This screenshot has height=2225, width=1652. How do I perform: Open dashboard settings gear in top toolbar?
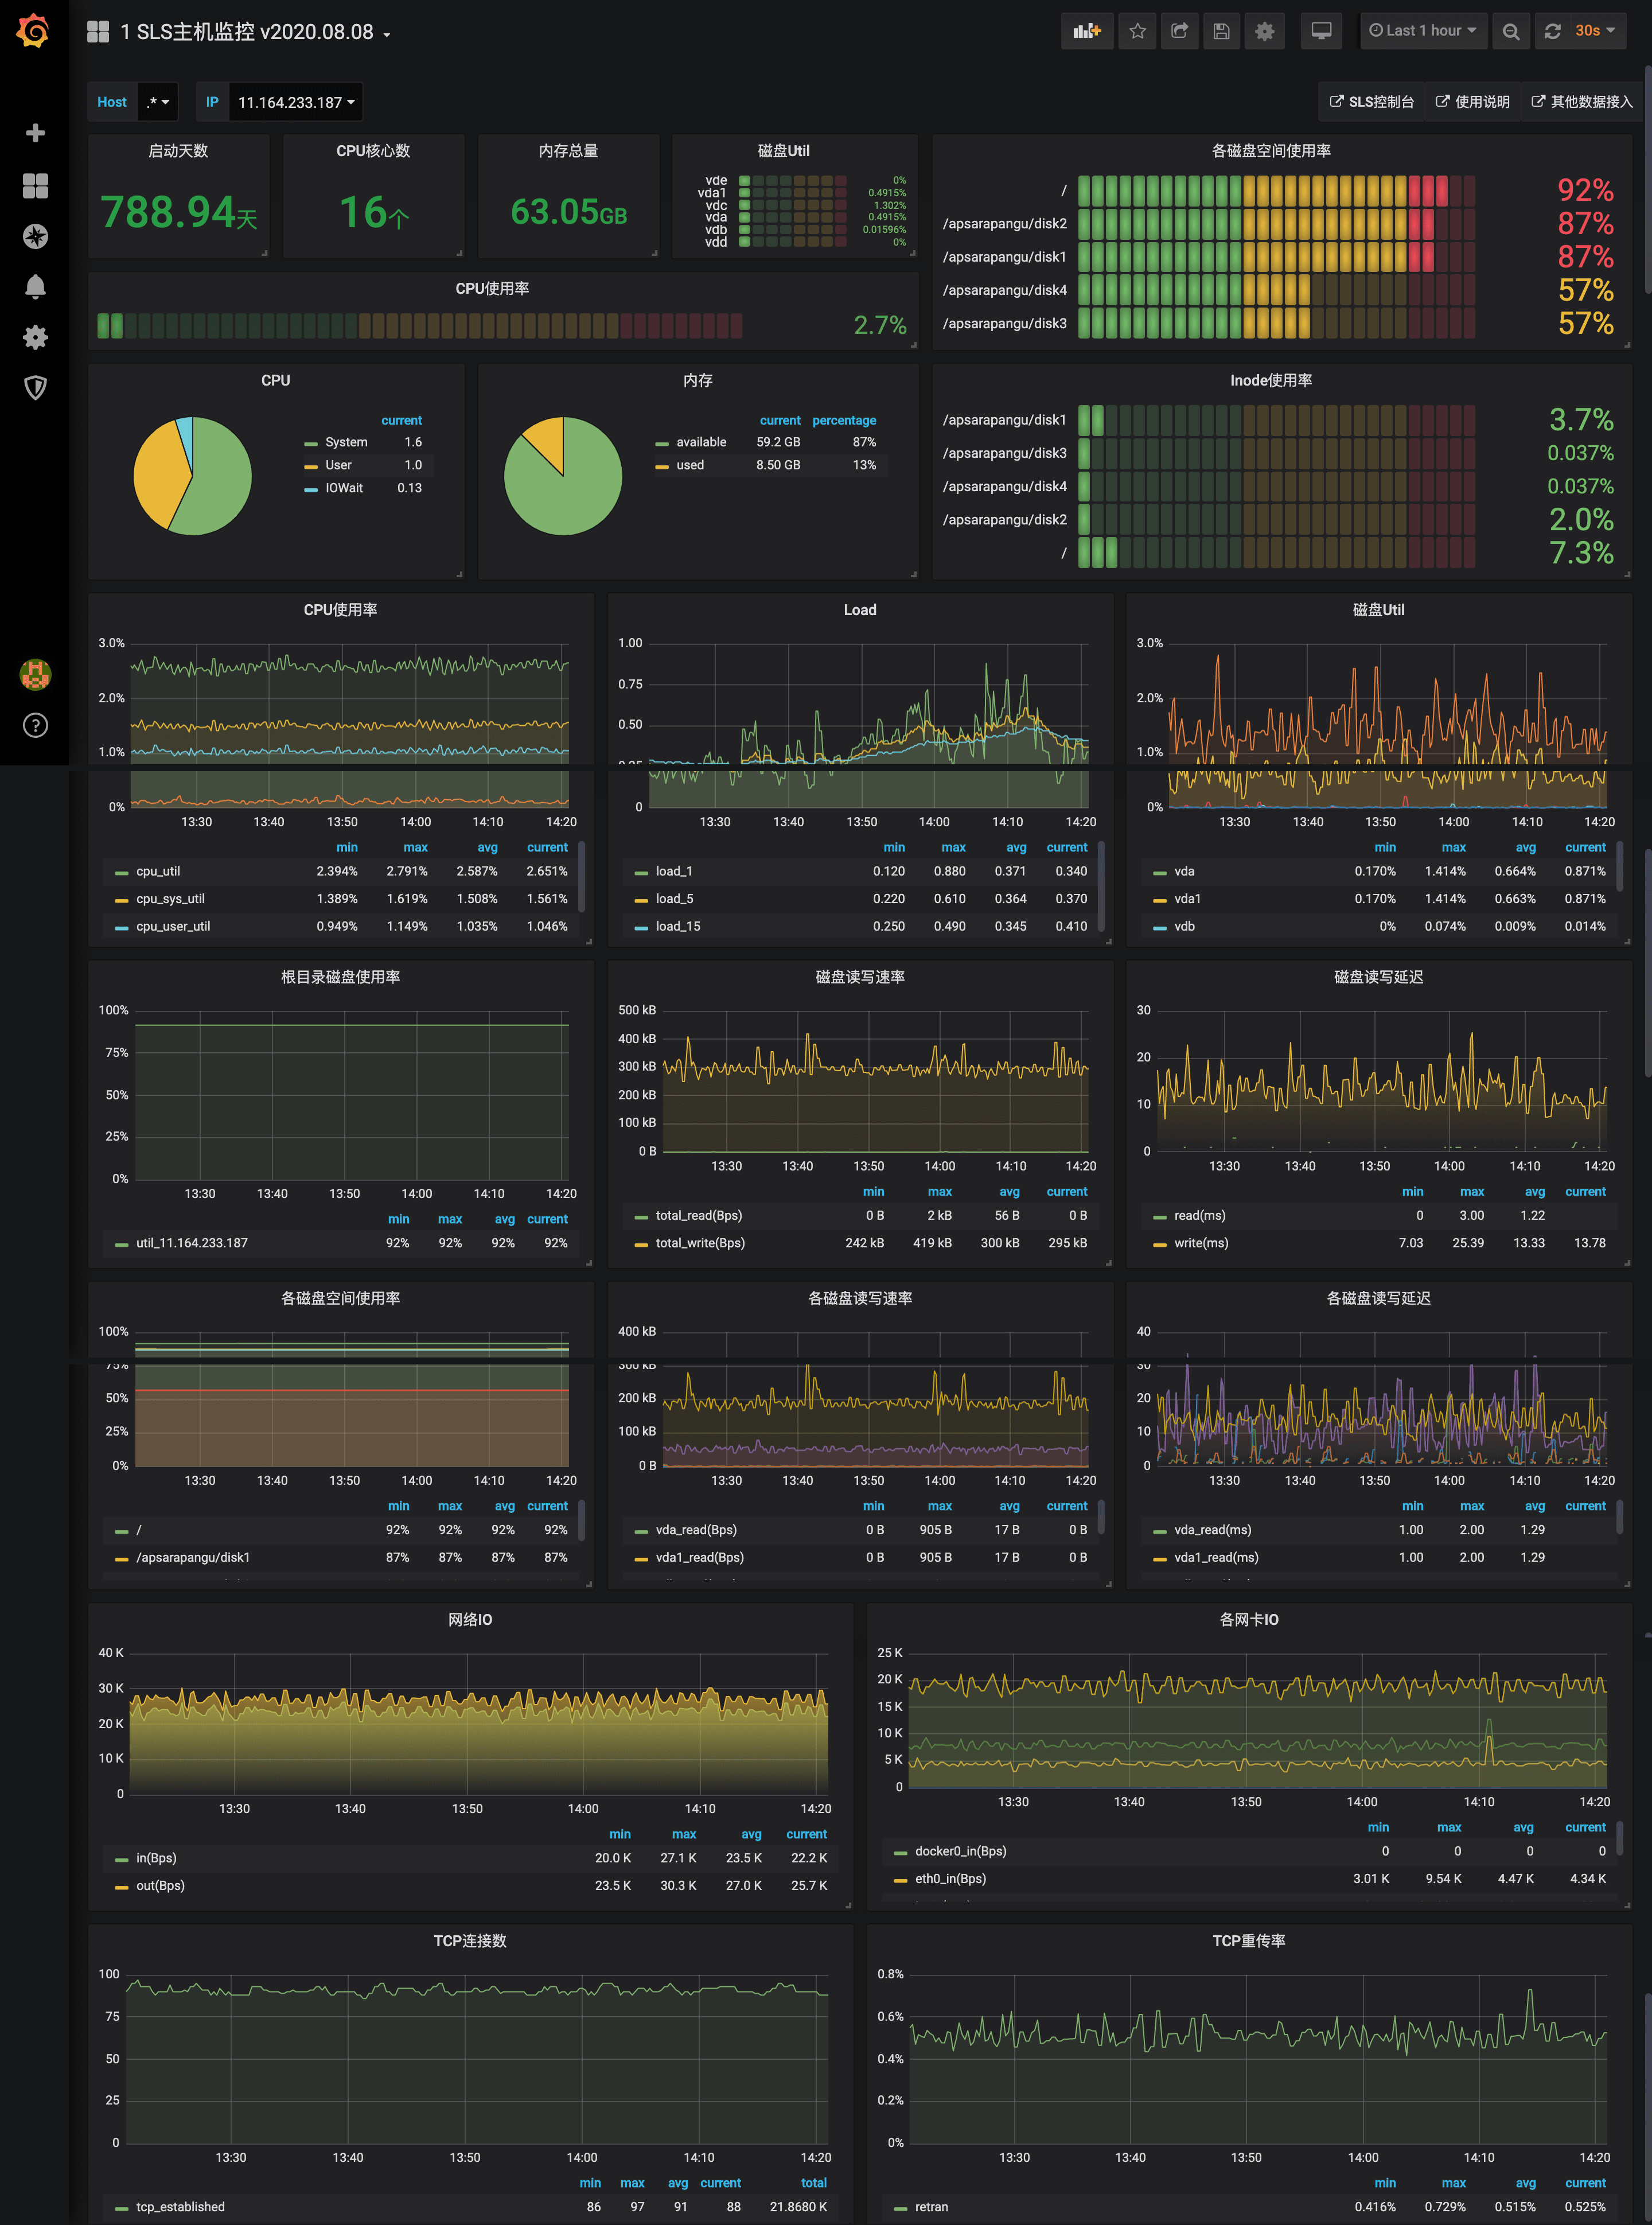(x=1264, y=31)
